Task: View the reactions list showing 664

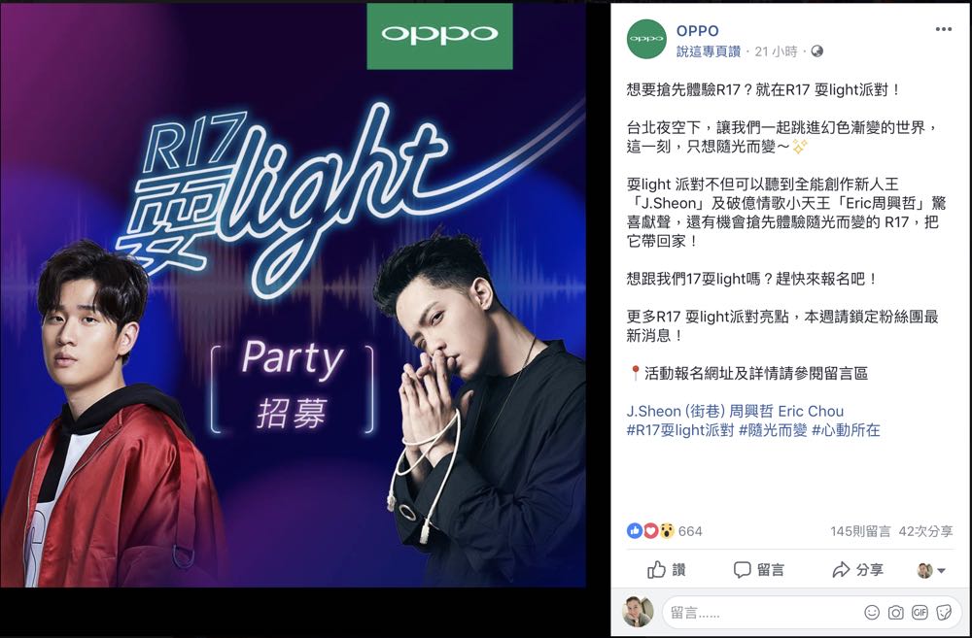Action: pos(665,531)
